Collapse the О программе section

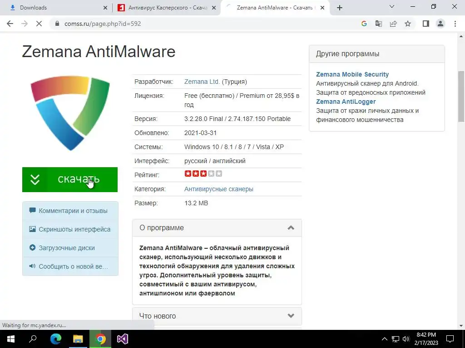point(217,228)
